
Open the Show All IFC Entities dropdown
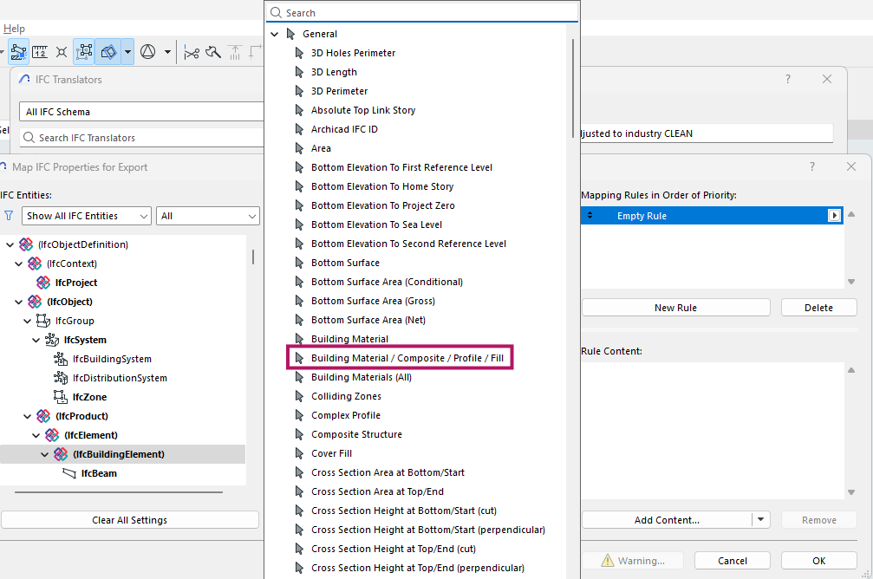pos(87,216)
